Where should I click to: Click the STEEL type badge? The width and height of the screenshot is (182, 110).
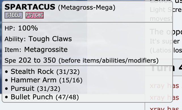[14, 15]
